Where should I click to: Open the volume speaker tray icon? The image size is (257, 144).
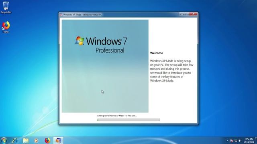click(x=240, y=141)
